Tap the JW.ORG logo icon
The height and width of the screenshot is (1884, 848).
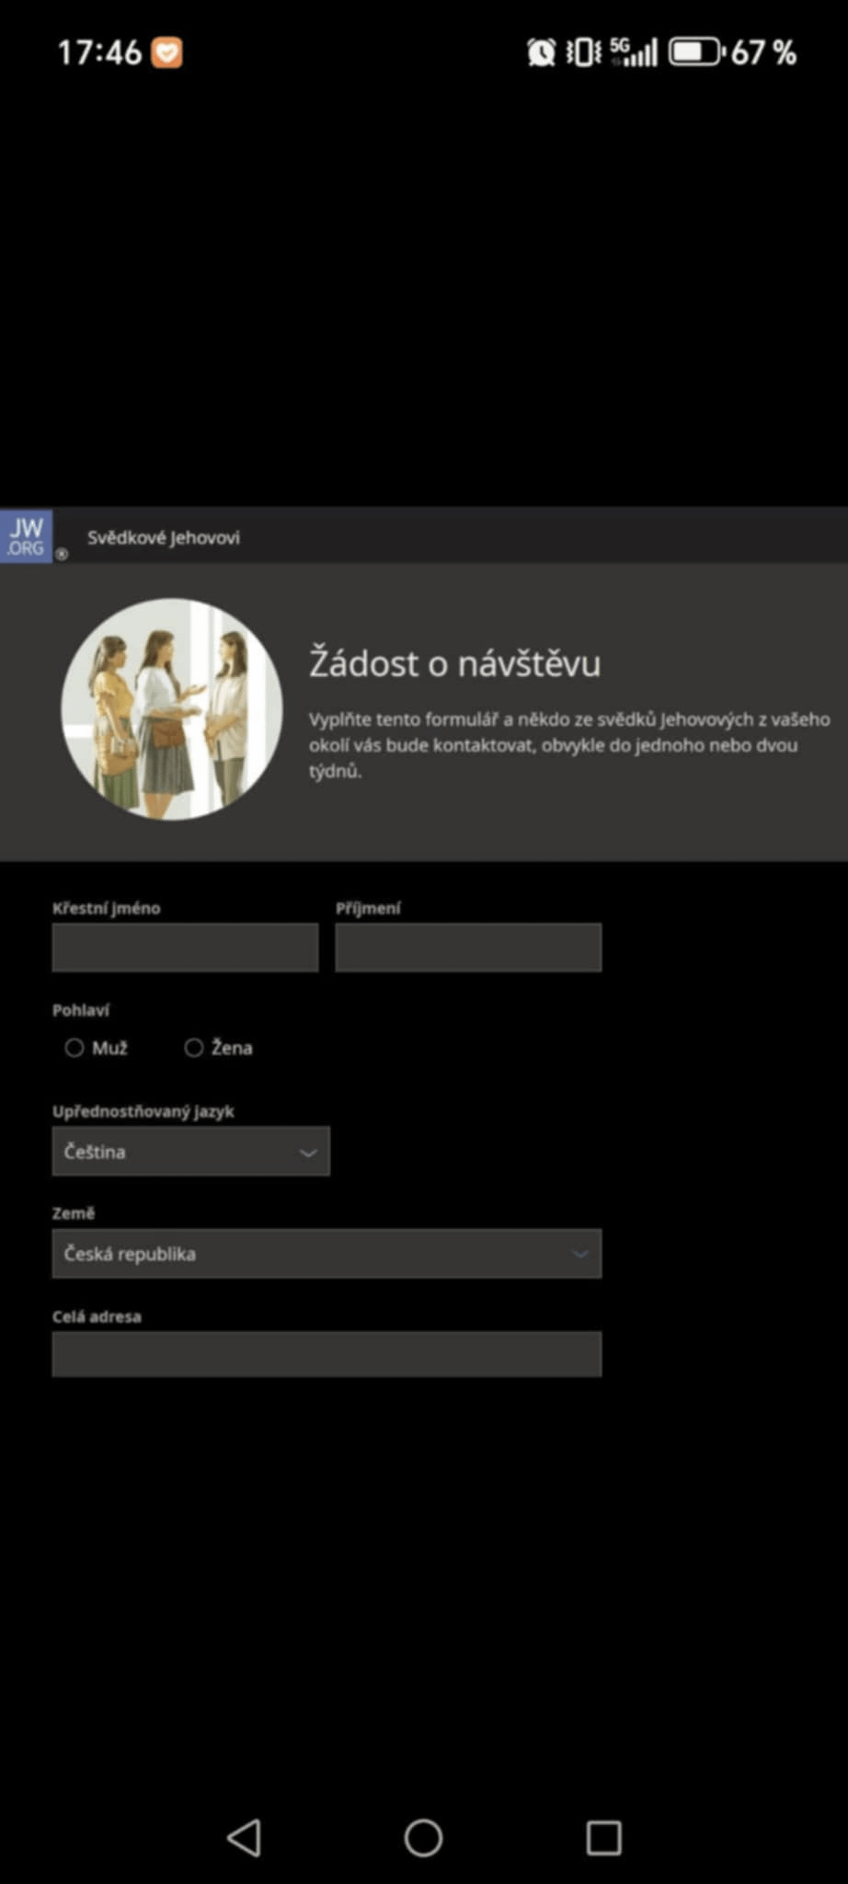26,536
